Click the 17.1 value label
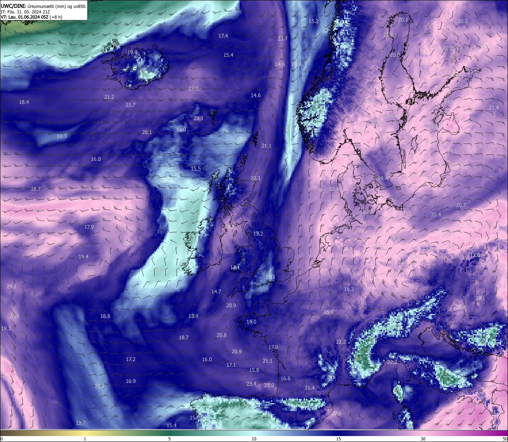The width and height of the screenshot is (508, 442). 231,365
